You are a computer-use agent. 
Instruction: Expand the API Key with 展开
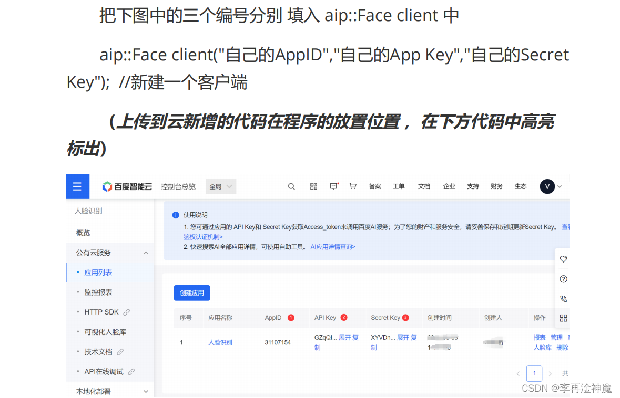tap(344, 338)
